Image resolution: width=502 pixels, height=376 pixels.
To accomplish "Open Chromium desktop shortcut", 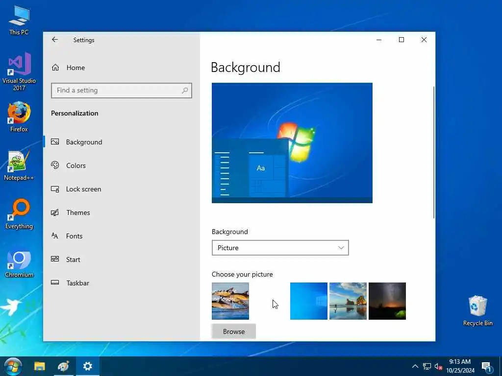I will tap(19, 264).
